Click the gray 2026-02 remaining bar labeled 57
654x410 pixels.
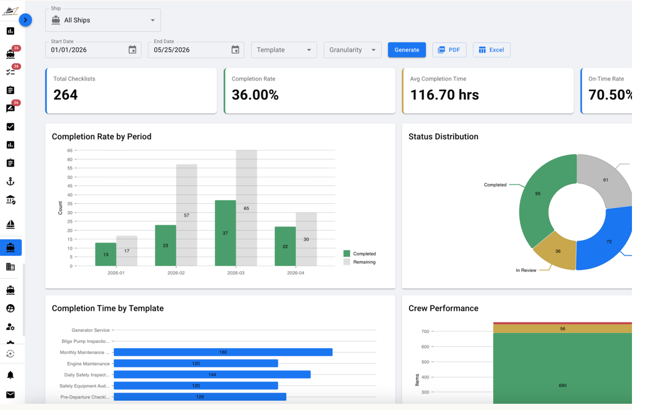186,215
